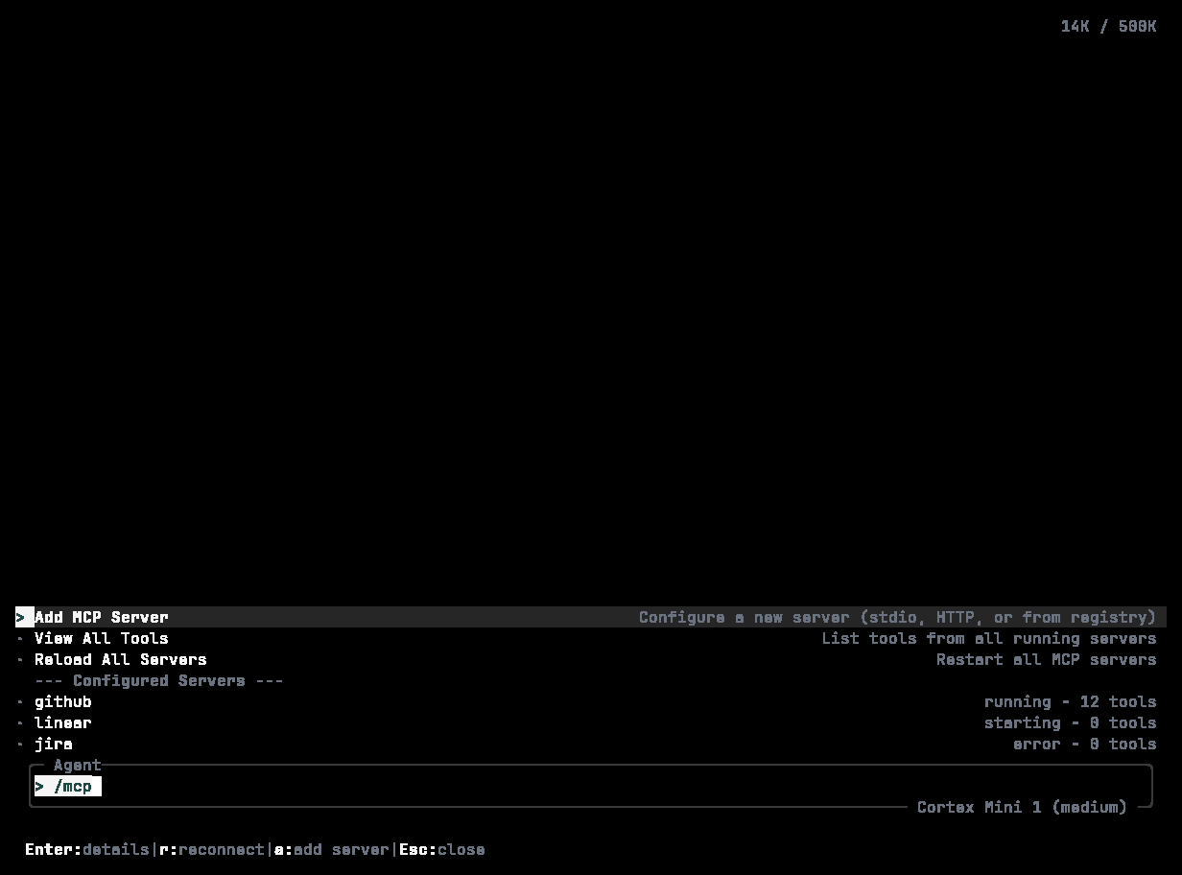Click the 'starting - 0 tools' status text
The image size is (1182, 875).
1071,722
